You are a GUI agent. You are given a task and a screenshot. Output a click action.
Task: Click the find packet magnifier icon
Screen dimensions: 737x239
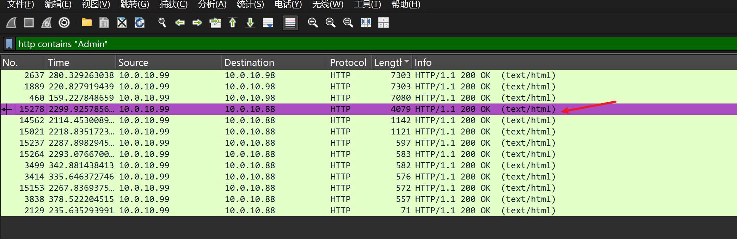coord(162,23)
